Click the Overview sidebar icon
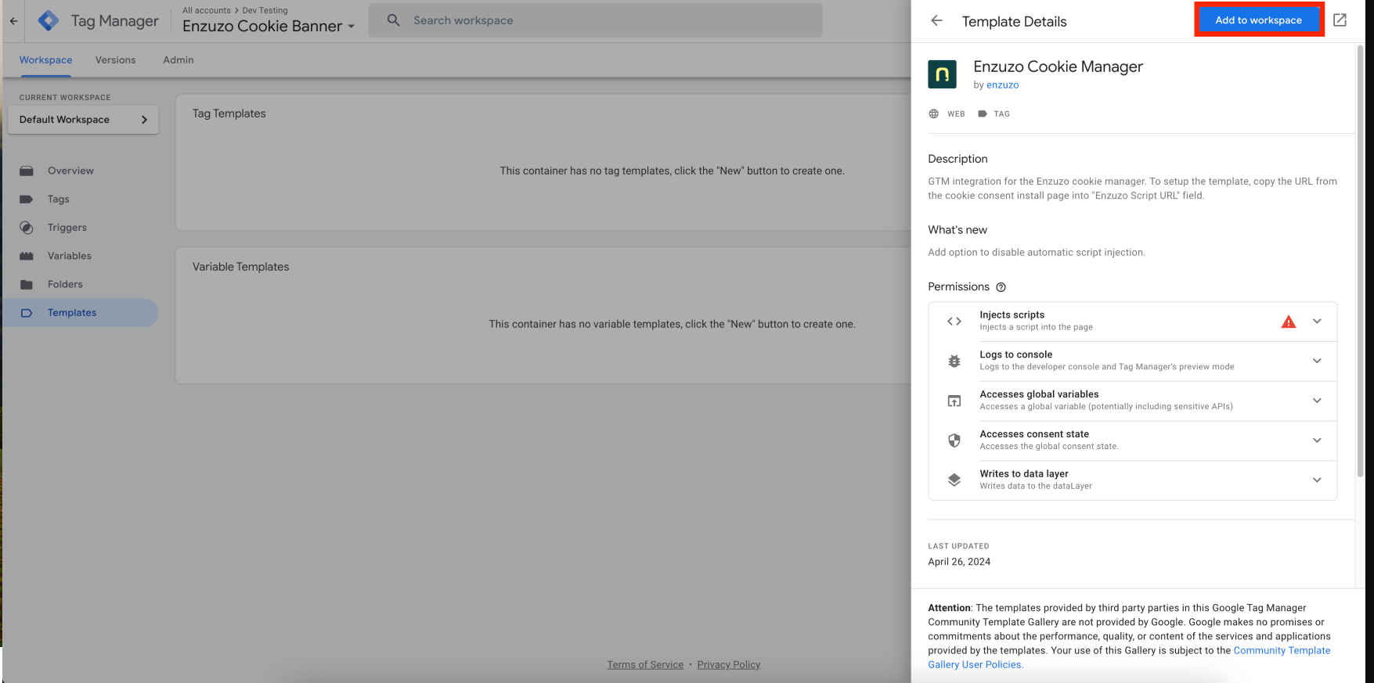 pyautogui.click(x=27, y=171)
